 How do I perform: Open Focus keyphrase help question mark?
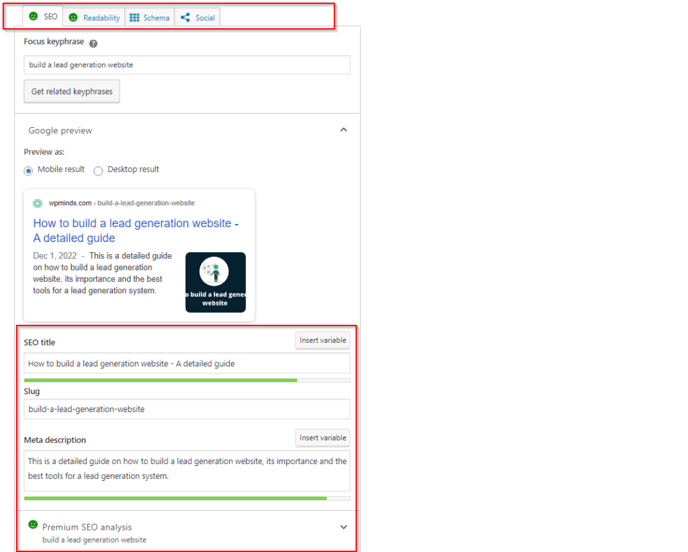(x=93, y=44)
